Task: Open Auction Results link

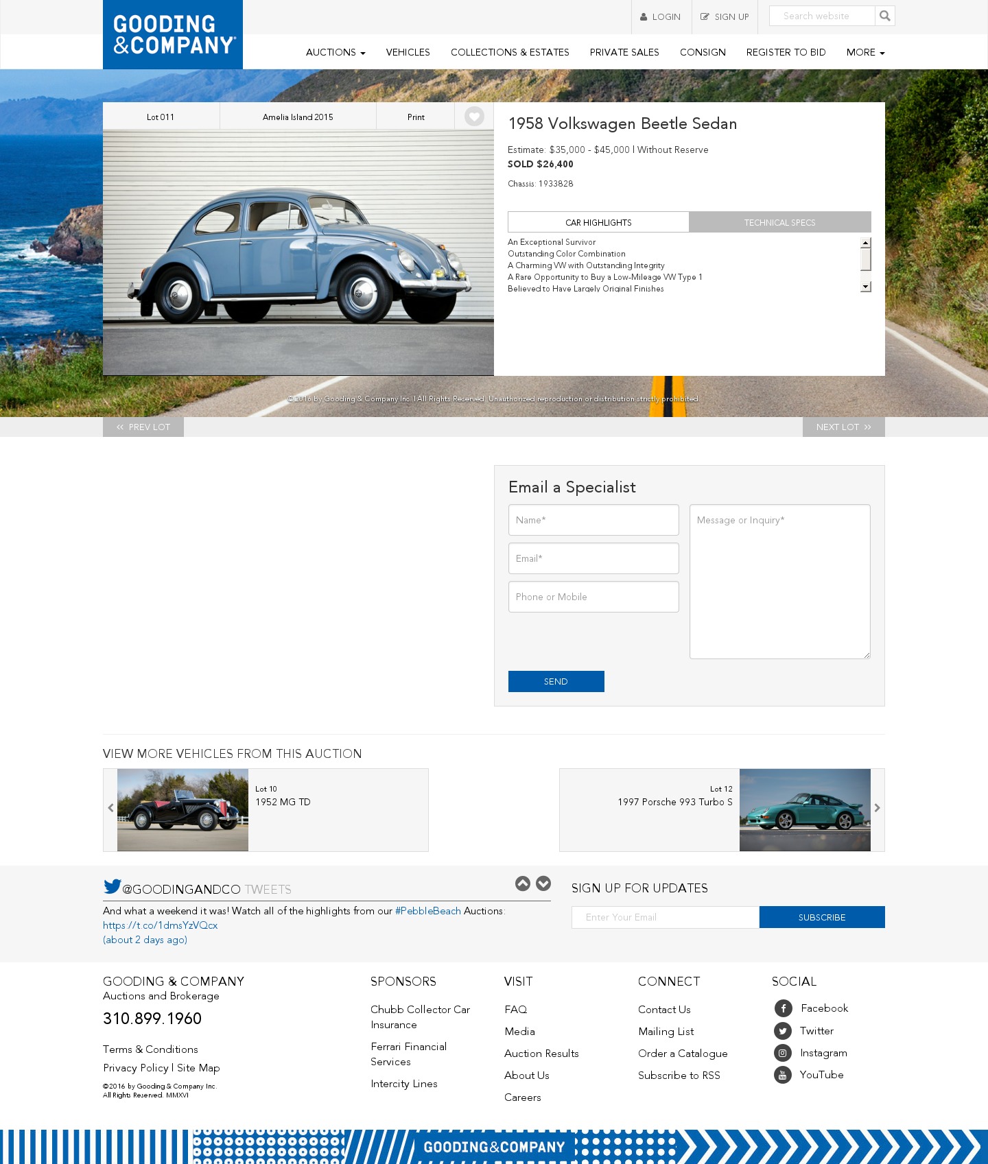Action: click(x=541, y=1054)
